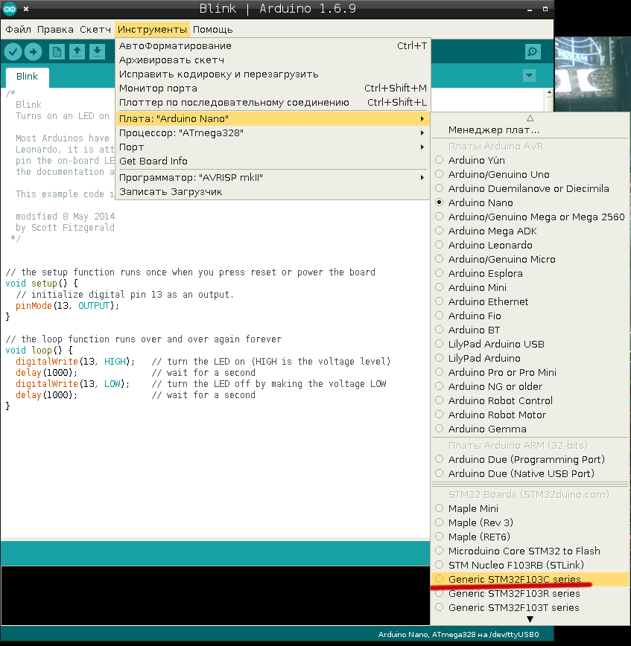
Task: Pick Maple (Rev 3) board
Action: pyautogui.click(x=530, y=522)
